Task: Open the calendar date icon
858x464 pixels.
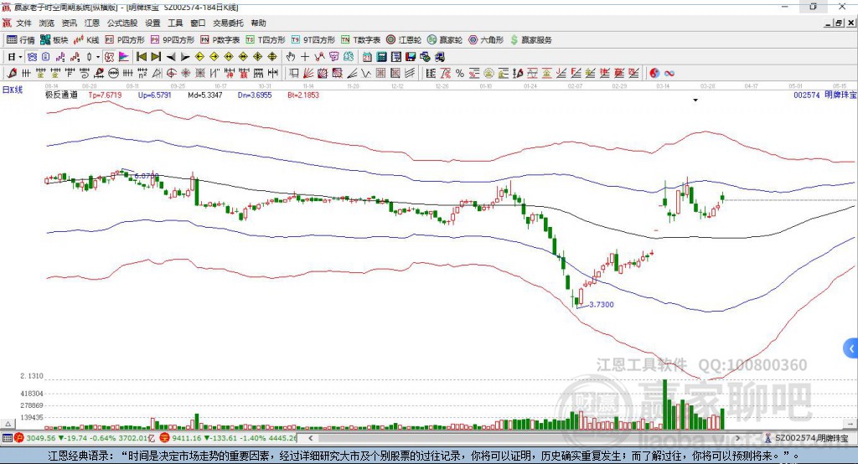Action: click(367, 57)
